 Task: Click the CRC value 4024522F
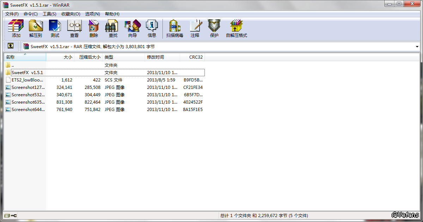193,102
